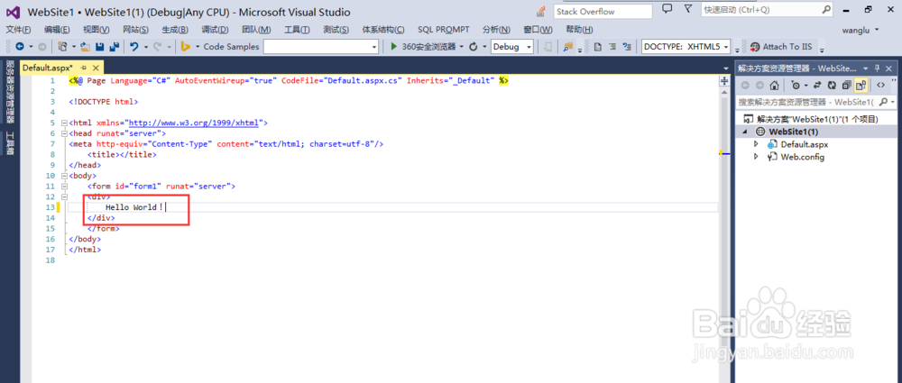
Task: Open the feedback speech bubble icon
Action: (x=667, y=9)
